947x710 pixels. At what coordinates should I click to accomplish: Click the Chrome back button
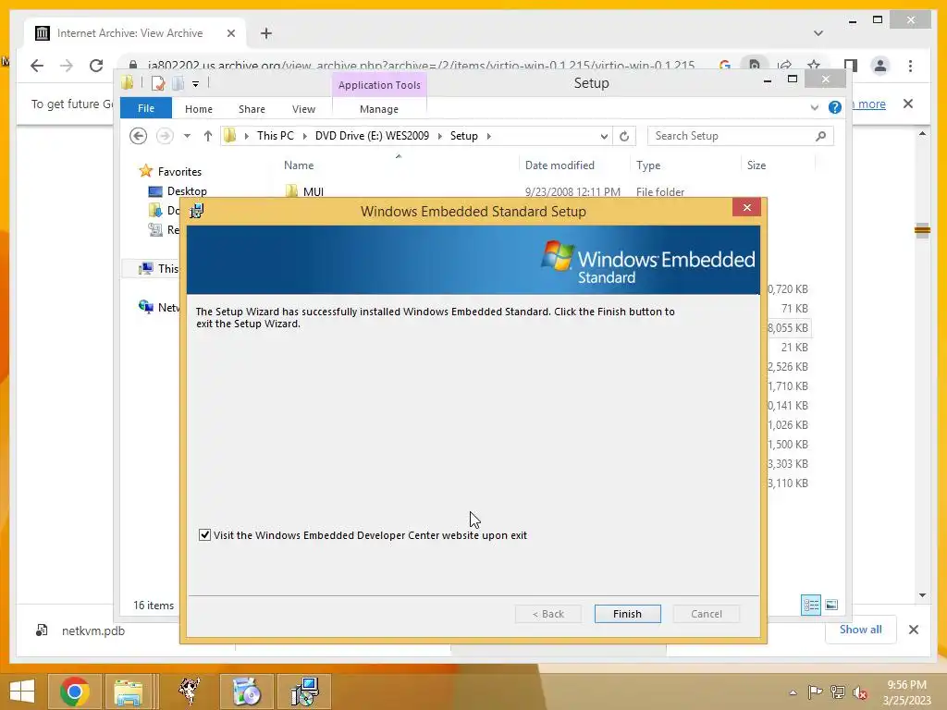(37, 66)
